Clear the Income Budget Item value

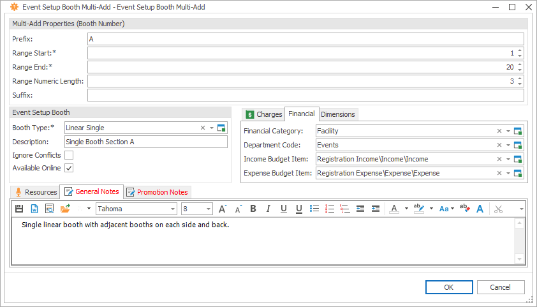coord(499,159)
